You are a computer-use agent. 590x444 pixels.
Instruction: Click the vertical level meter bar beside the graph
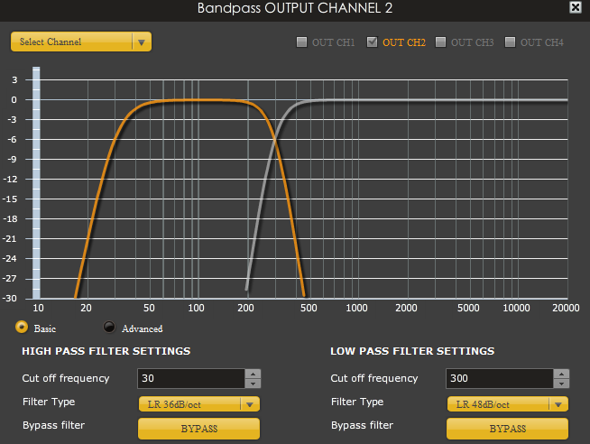[36, 183]
